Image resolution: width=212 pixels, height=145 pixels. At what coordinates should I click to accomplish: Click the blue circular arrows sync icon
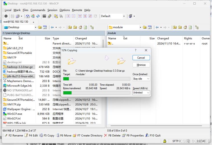[38, 16]
